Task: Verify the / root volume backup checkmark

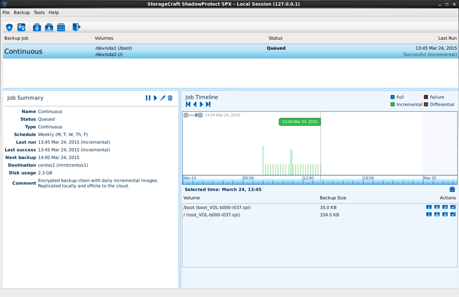Action: pyautogui.click(x=452, y=214)
